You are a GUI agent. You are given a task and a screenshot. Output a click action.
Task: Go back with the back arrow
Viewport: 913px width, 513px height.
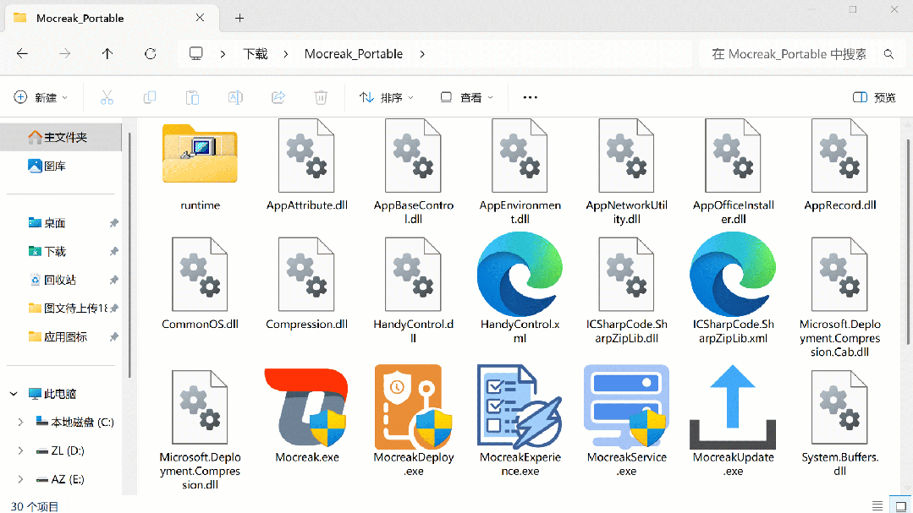pyautogui.click(x=22, y=53)
